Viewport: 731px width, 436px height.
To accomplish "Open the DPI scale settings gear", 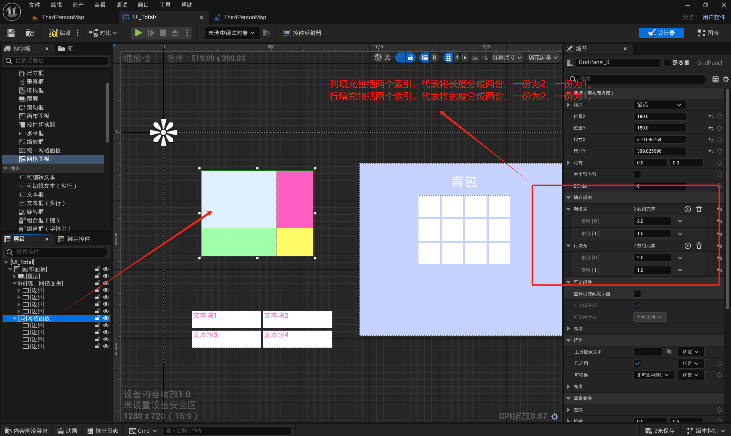I will tap(555, 417).
